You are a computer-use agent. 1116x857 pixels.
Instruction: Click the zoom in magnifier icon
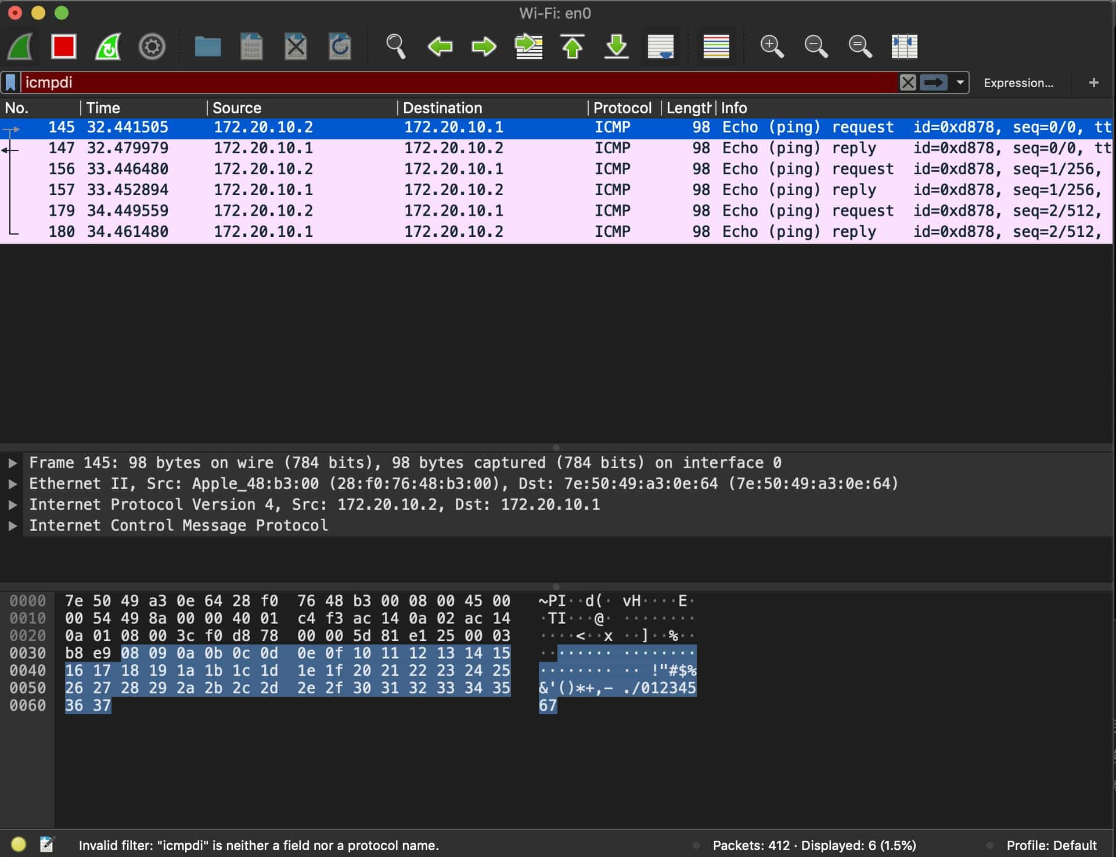[772, 46]
